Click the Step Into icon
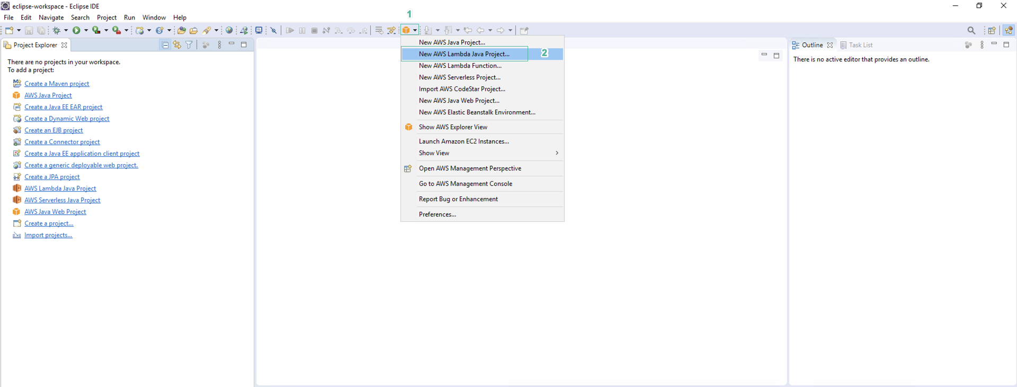The height and width of the screenshot is (387, 1017). point(339,31)
